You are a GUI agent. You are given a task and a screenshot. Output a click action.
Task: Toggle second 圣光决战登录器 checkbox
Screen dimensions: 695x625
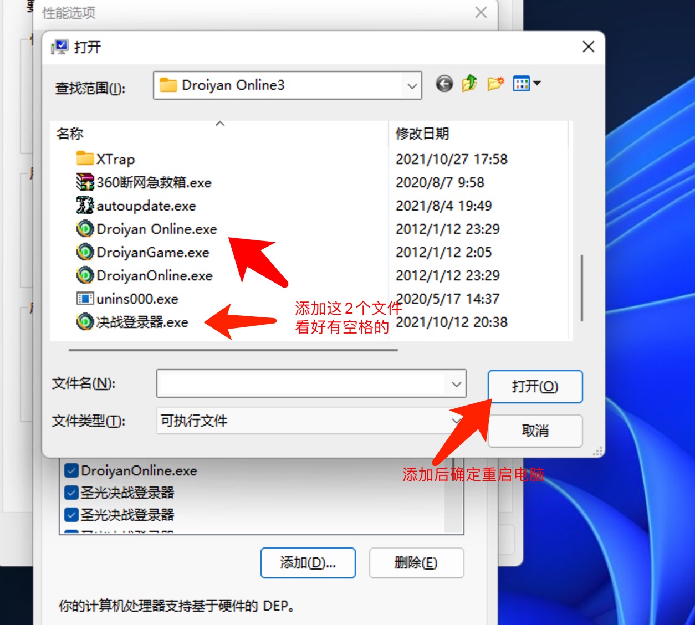(x=71, y=515)
